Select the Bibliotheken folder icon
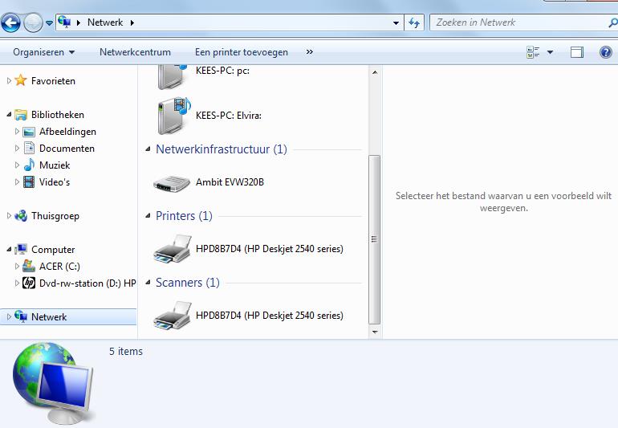Image resolution: width=618 pixels, height=428 pixels. [21, 115]
